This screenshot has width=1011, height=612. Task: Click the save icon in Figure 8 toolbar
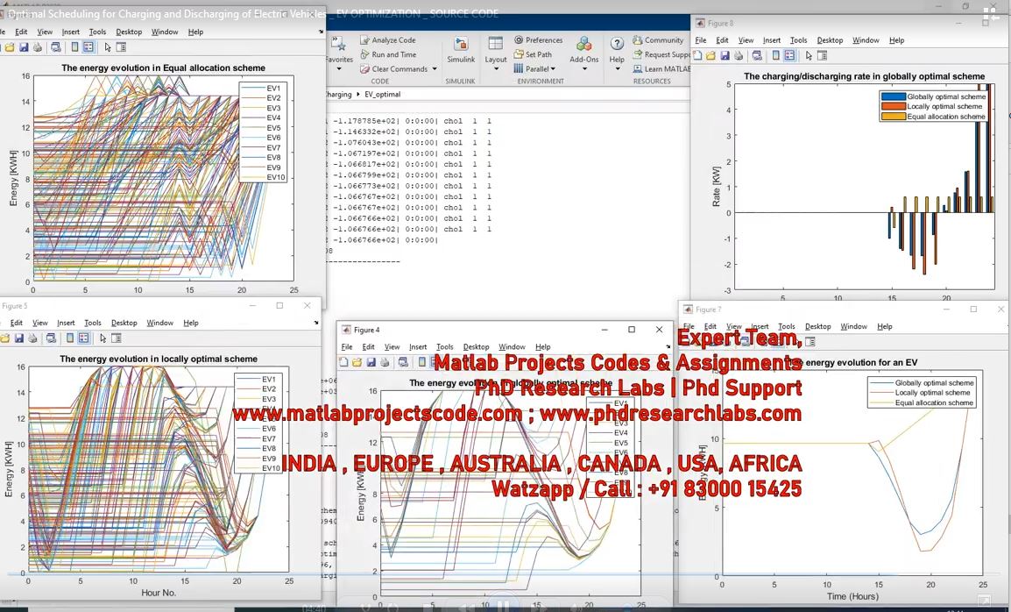click(x=724, y=55)
